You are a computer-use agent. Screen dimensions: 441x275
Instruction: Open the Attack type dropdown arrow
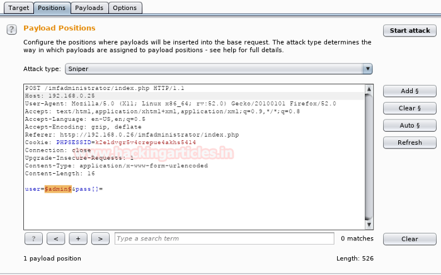[x=367, y=69]
